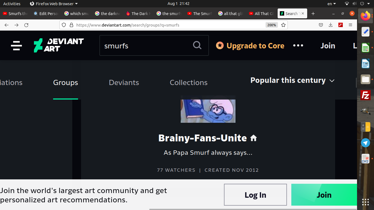Bookmark this page with the star
This screenshot has height=210, width=374.
283,25
